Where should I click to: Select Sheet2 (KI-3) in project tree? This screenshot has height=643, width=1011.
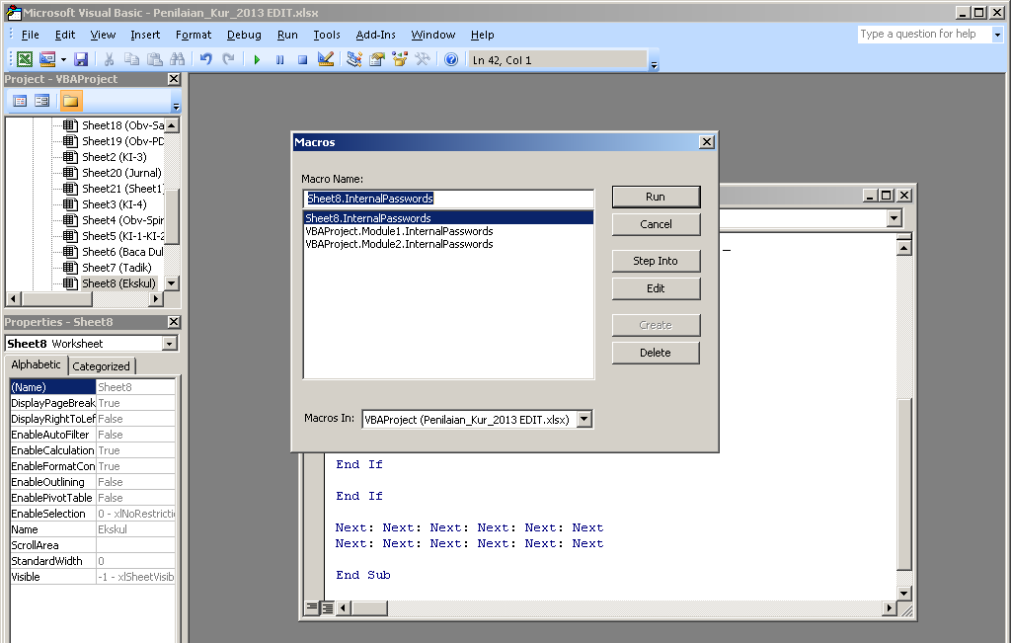(115, 157)
